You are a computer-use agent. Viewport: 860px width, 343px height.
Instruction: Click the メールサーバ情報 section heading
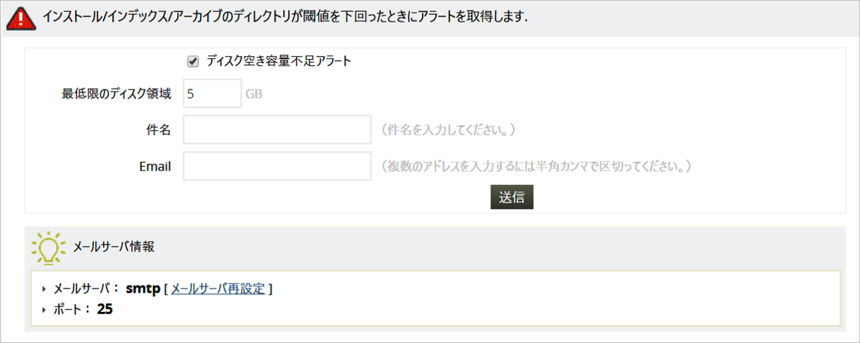(114, 247)
